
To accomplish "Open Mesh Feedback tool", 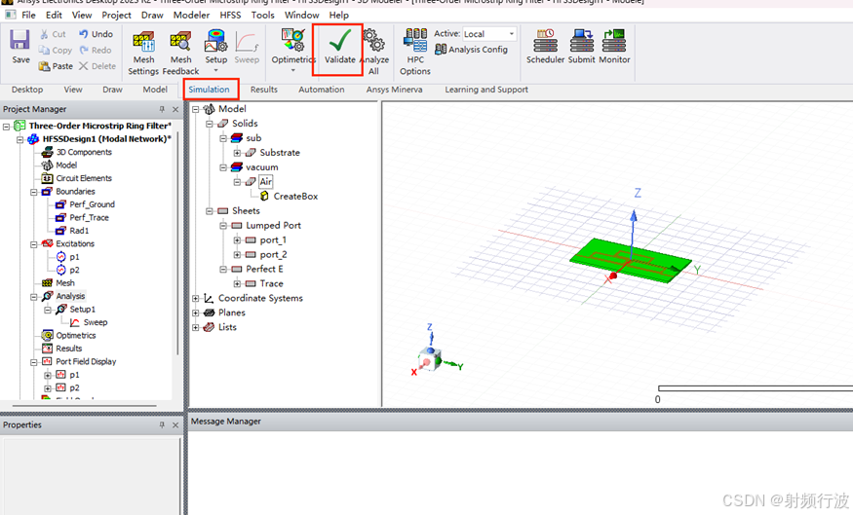I will (x=180, y=51).
